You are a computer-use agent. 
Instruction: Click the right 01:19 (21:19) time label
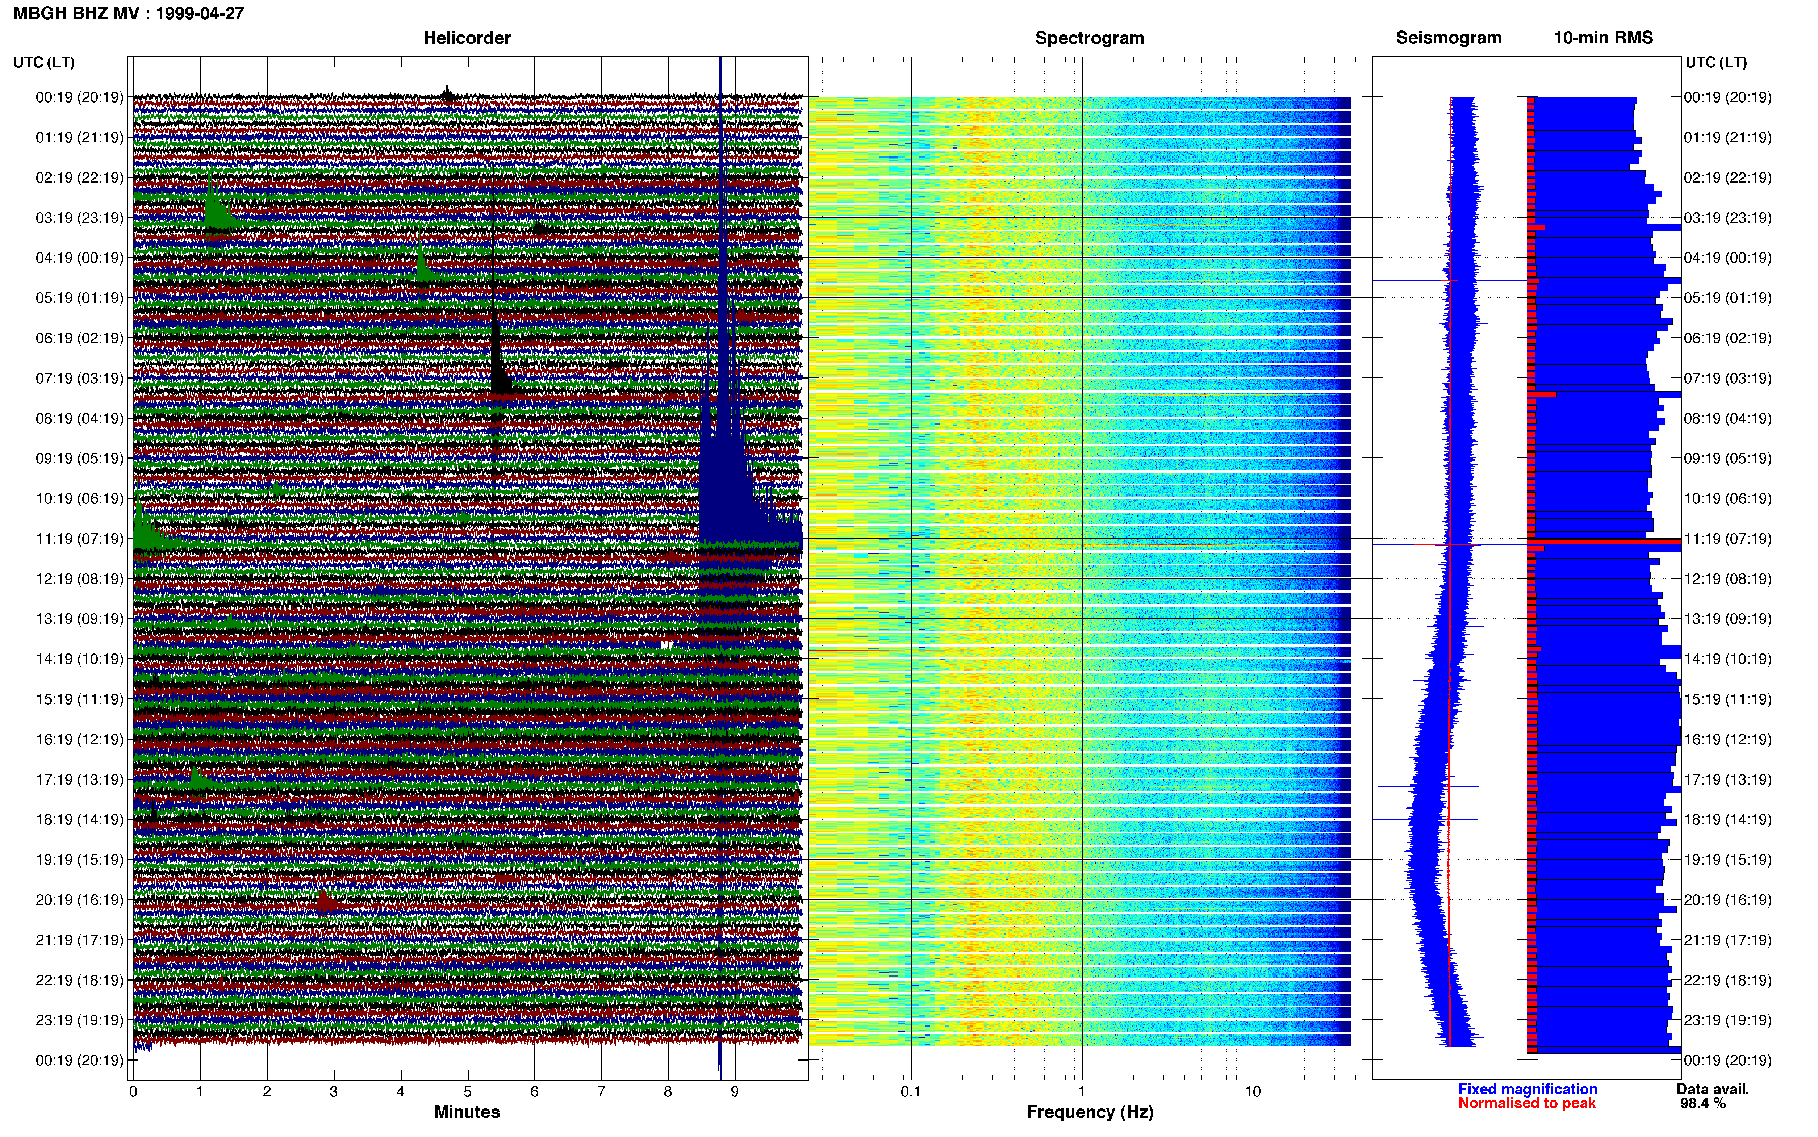(1728, 138)
